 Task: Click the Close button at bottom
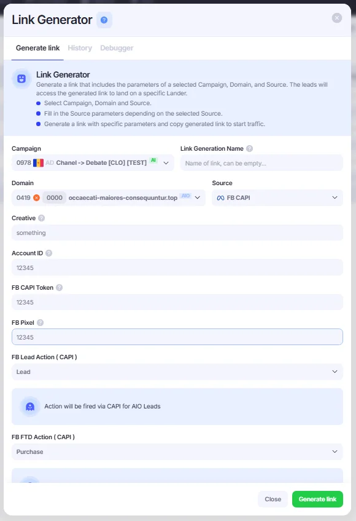[273, 499]
